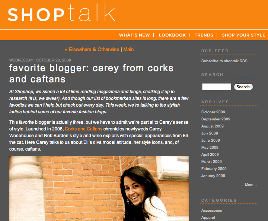Click the SHOPtalk logo
The height and width of the screenshot is (221, 268).
(61, 13)
